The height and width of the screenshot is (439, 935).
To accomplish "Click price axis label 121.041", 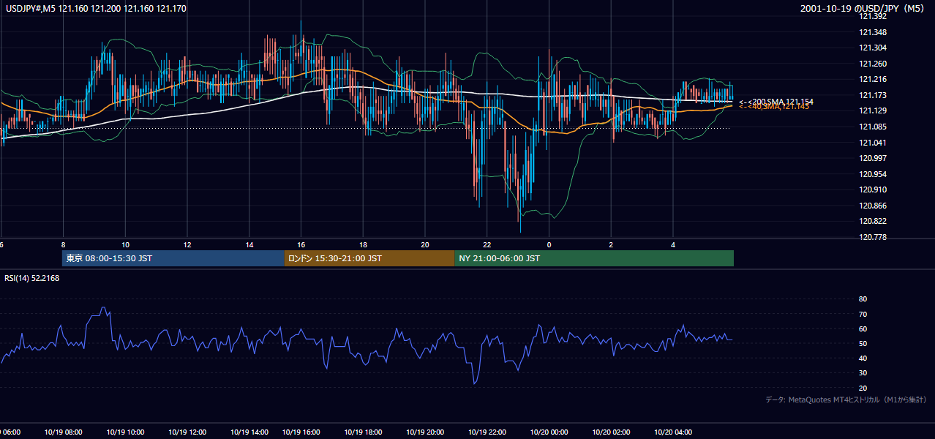I will coord(873,143).
